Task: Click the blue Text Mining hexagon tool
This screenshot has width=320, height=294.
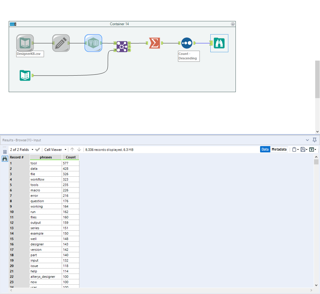Action: (x=93, y=43)
